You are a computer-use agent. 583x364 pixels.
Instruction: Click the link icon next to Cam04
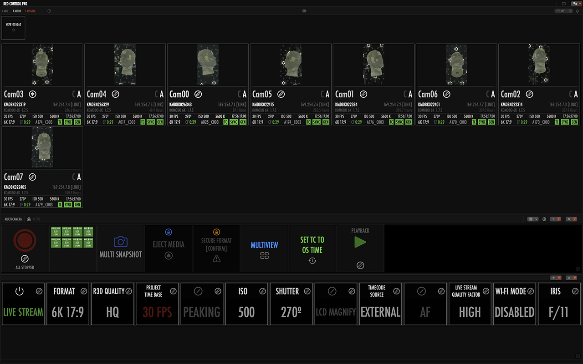[x=115, y=94]
